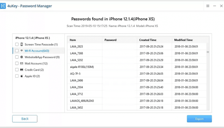The image size is (224, 128).
Task: Open the hamburger menu icon
Action: click(208, 6)
